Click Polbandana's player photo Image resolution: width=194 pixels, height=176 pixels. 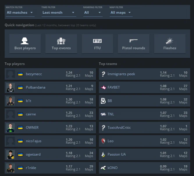10,87
